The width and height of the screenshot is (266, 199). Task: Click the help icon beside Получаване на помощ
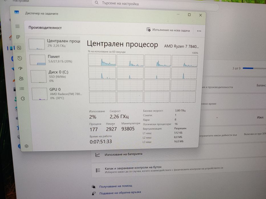(94, 186)
